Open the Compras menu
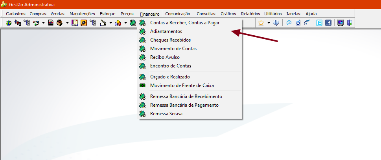This screenshot has height=160, width=381. tap(38, 14)
